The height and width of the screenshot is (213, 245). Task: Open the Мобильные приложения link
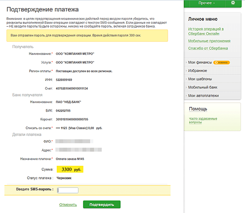(209, 41)
